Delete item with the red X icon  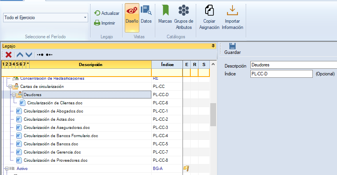pyautogui.click(x=8, y=55)
